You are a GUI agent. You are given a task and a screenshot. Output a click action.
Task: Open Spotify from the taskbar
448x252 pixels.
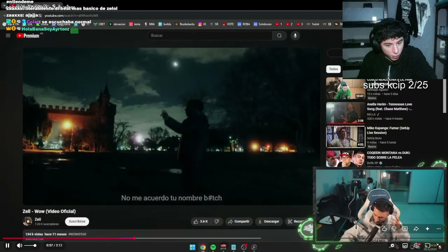point(213,247)
